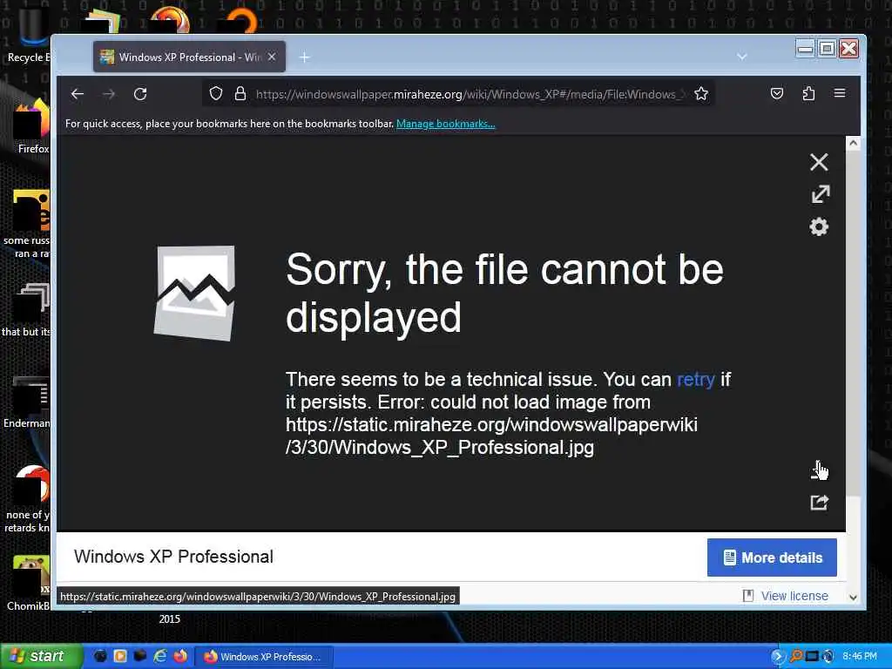Open the tracking protection shield panel
The width and height of the screenshot is (892, 669).
(216, 93)
